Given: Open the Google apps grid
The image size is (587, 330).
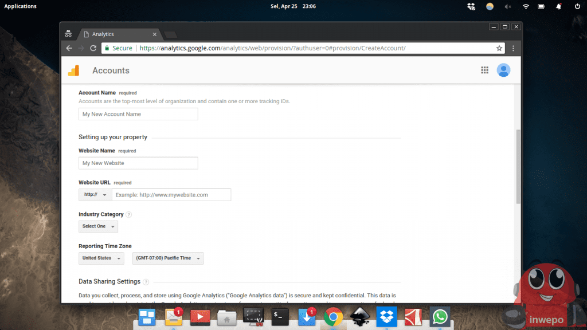Looking at the screenshot, I should 484,70.
